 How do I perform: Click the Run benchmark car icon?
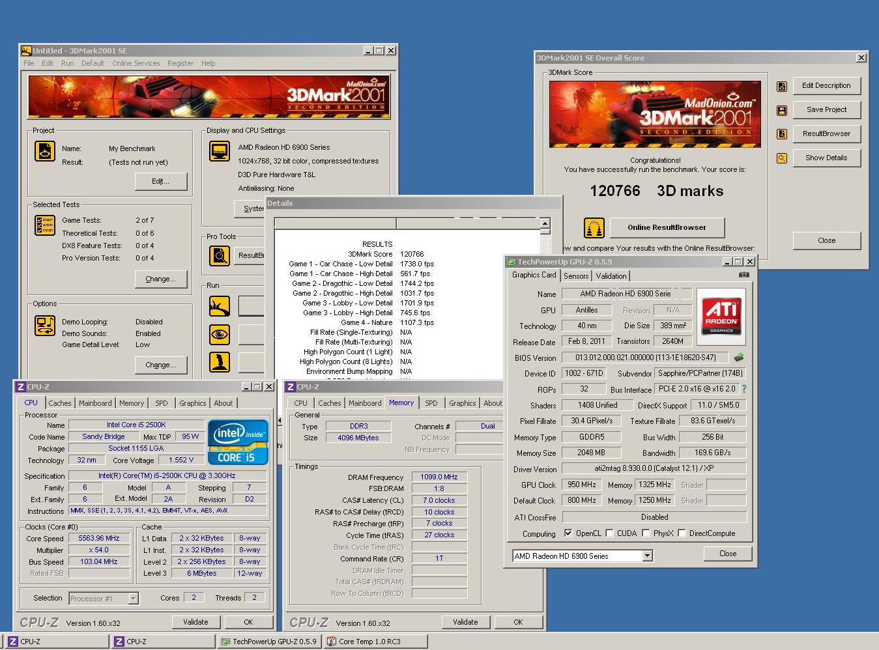[220, 305]
